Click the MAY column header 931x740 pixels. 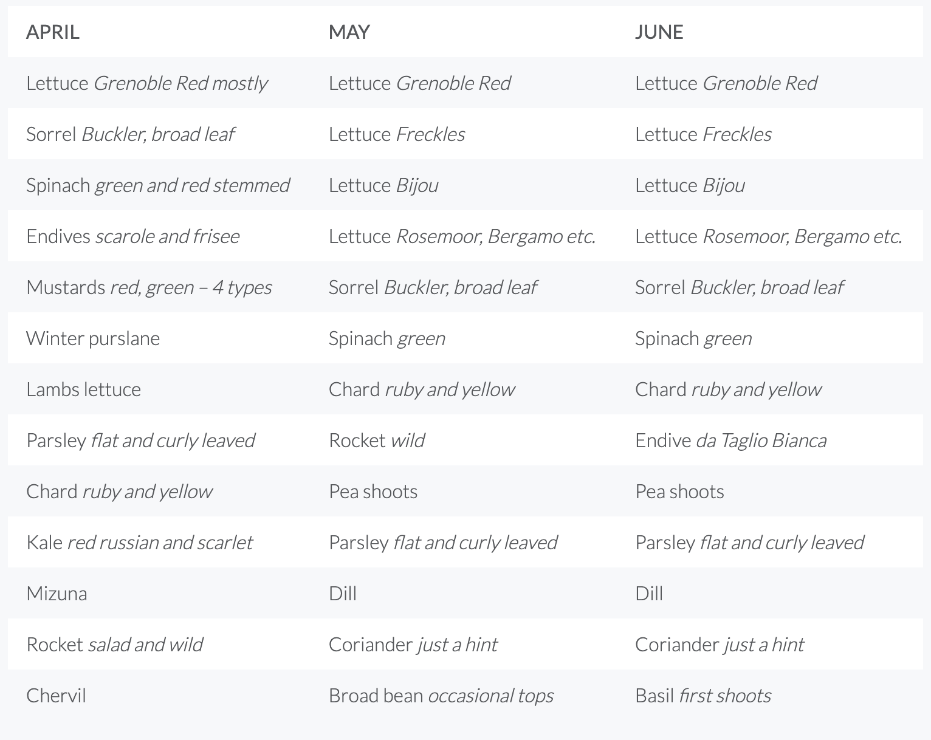coord(349,32)
